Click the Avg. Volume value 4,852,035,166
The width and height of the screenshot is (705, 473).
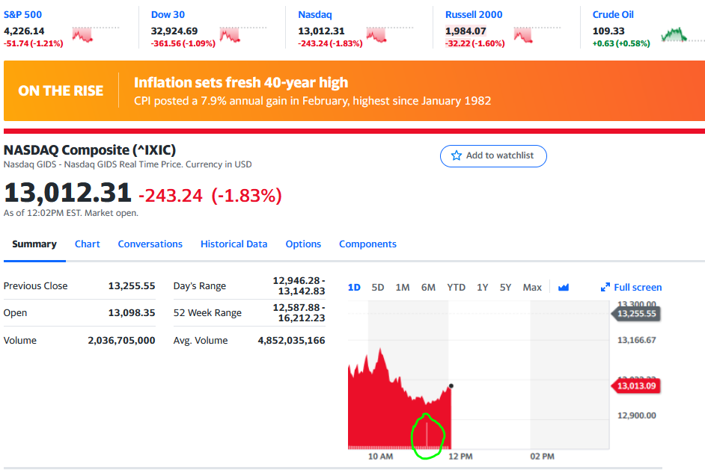pos(291,341)
